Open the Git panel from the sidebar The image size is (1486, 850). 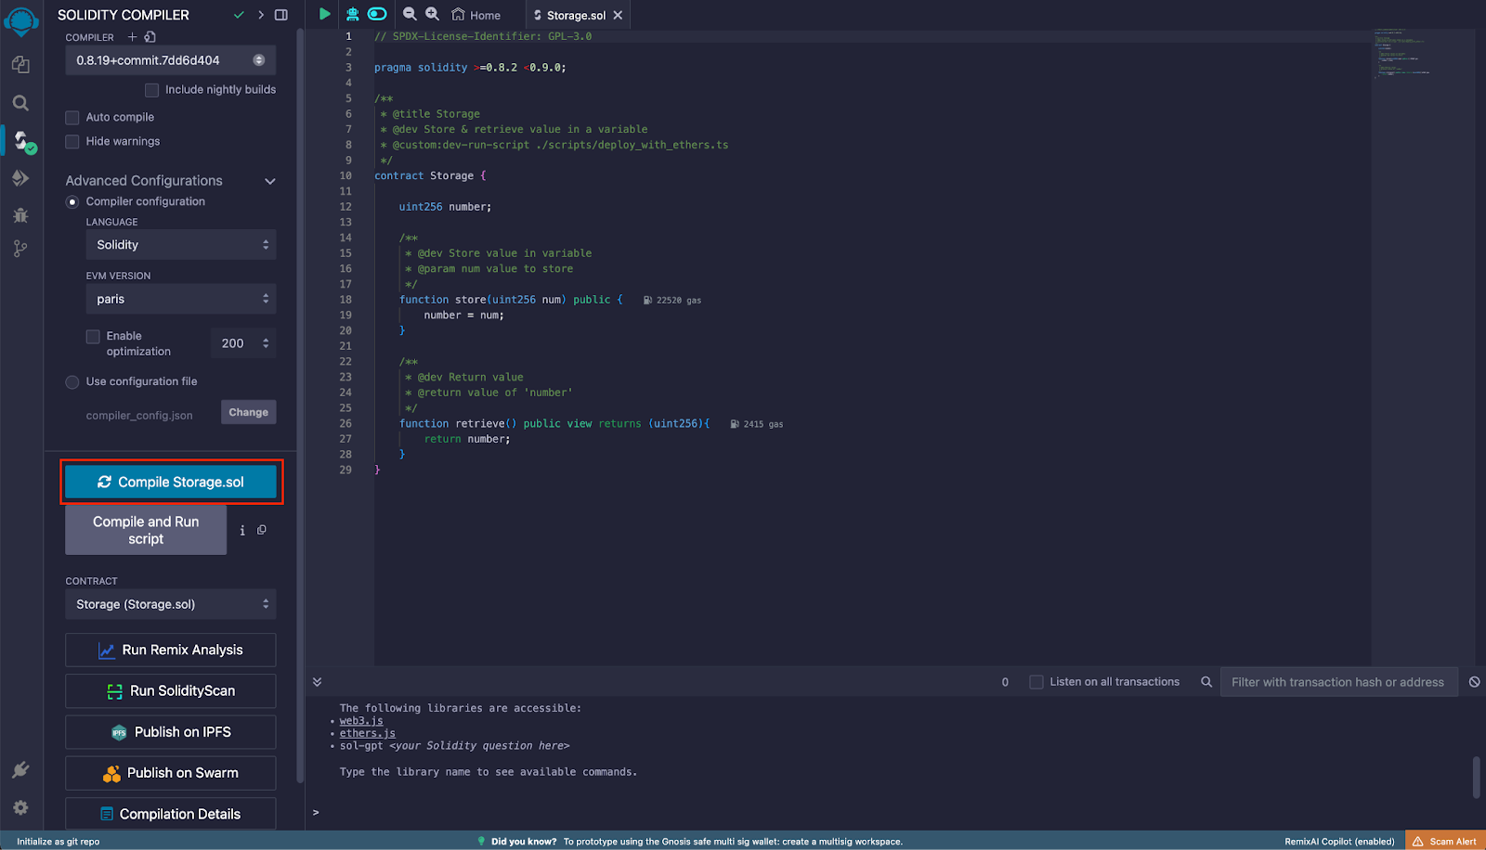[20, 248]
